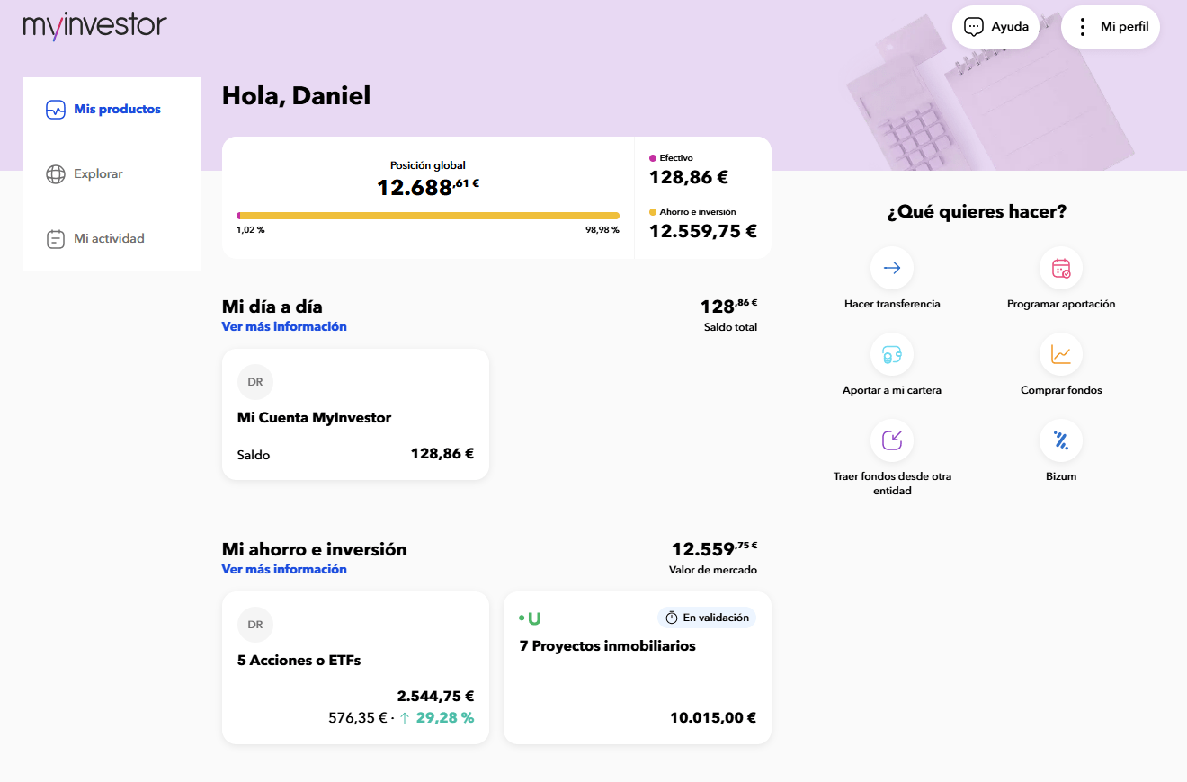Click the pink Efectivo color dot
Image resolution: width=1187 pixels, height=782 pixels.
point(653,158)
